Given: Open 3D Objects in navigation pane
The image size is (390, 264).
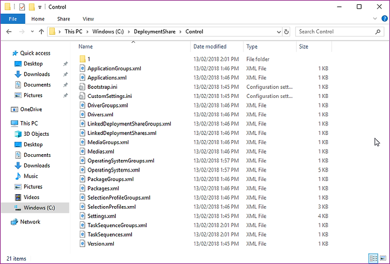Looking at the screenshot, I should [x=36, y=134].
